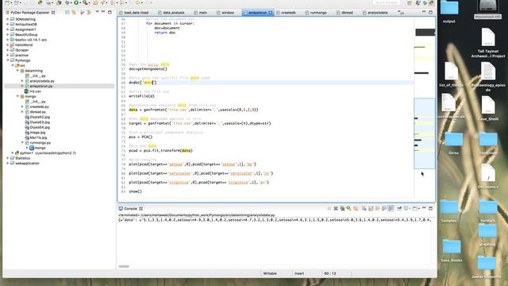This screenshot has height=286, width=508.
Task: Click the green Run button in toolbar
Action: point(76,2)
